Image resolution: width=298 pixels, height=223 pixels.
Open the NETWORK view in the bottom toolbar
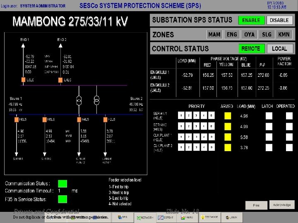coord(145,217)
